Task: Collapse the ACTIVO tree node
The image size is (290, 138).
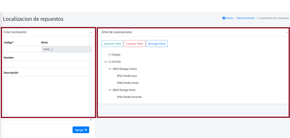Action: [x=106, y=62]
